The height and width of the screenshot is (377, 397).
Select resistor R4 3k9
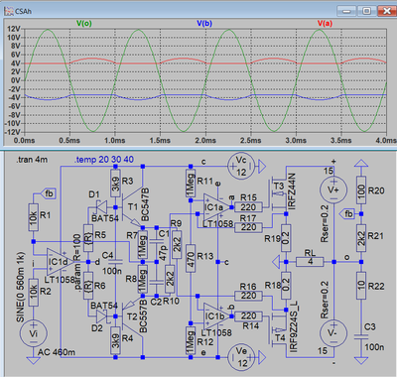point(115,340)
